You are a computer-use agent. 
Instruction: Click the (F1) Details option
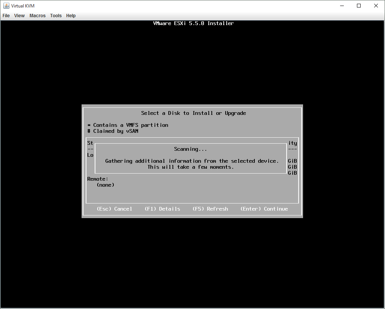162,209
